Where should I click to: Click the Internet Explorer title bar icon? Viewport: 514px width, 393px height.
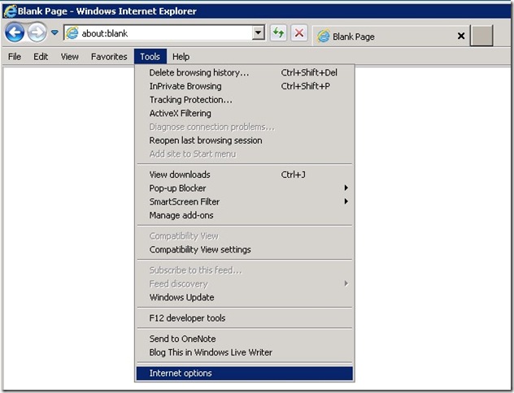point(11,11)
